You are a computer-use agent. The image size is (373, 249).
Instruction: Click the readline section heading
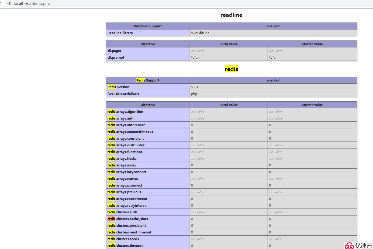pos(231,15)
